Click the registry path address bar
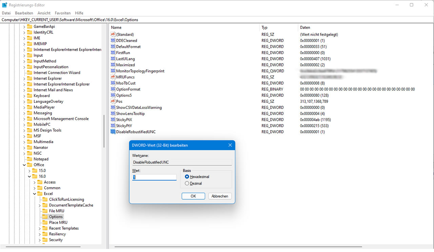The image size is (434, 252). (217, 20)
